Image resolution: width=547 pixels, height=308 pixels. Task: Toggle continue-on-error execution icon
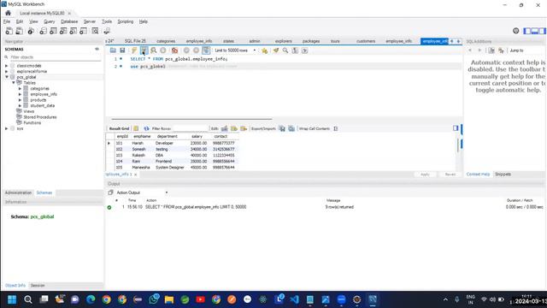tap(174, 50)
